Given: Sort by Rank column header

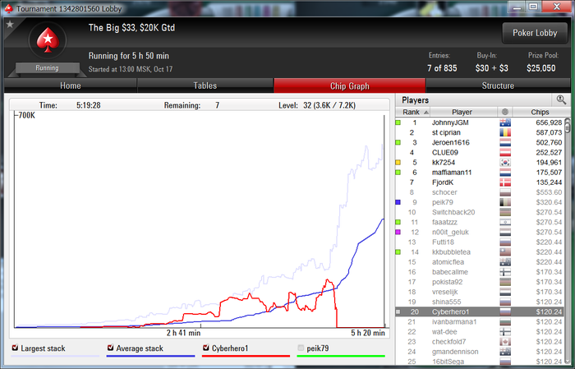Looking at the screenshot, I should pyautogui.click(x=412, y=112).
